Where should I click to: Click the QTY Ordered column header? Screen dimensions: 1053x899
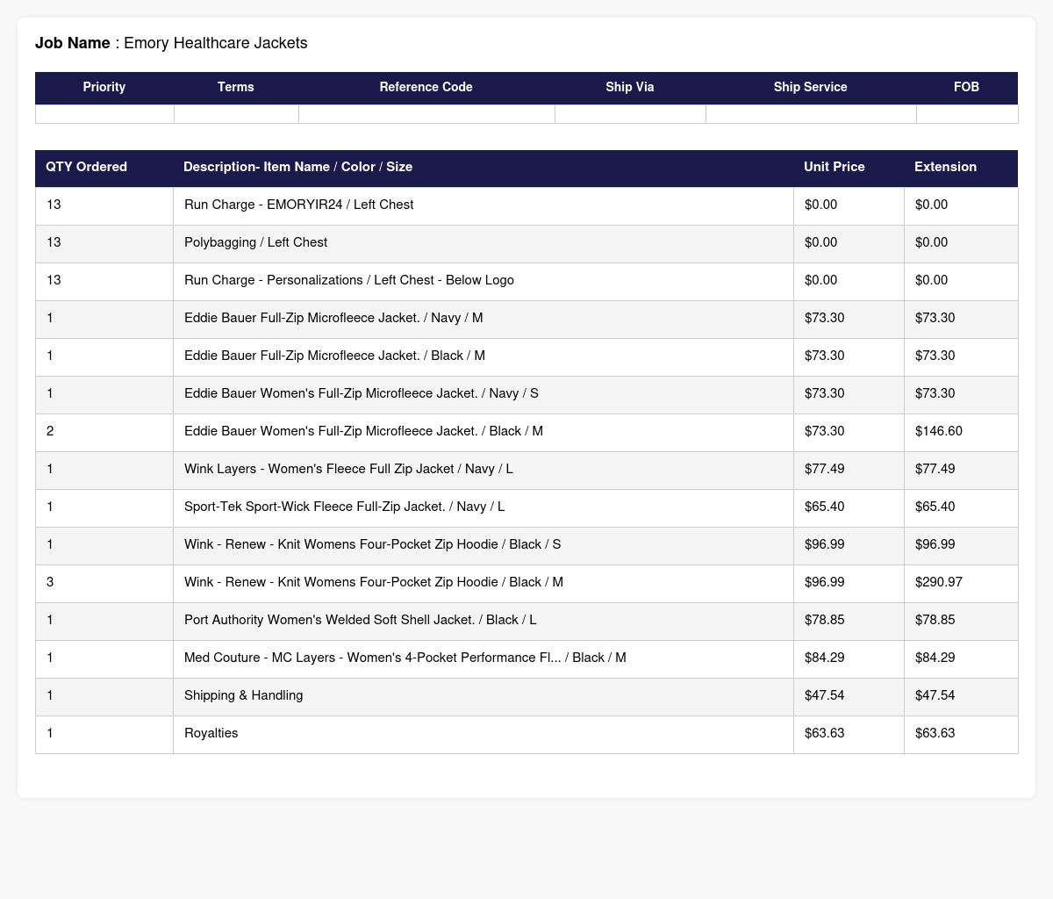[x=104, y=167]
